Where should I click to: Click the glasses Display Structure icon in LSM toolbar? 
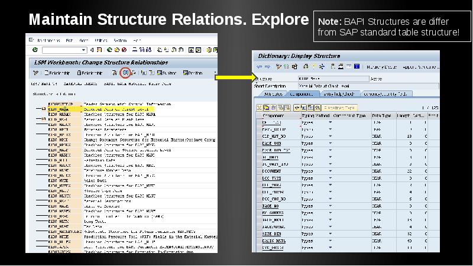click(x=125, y=73)
